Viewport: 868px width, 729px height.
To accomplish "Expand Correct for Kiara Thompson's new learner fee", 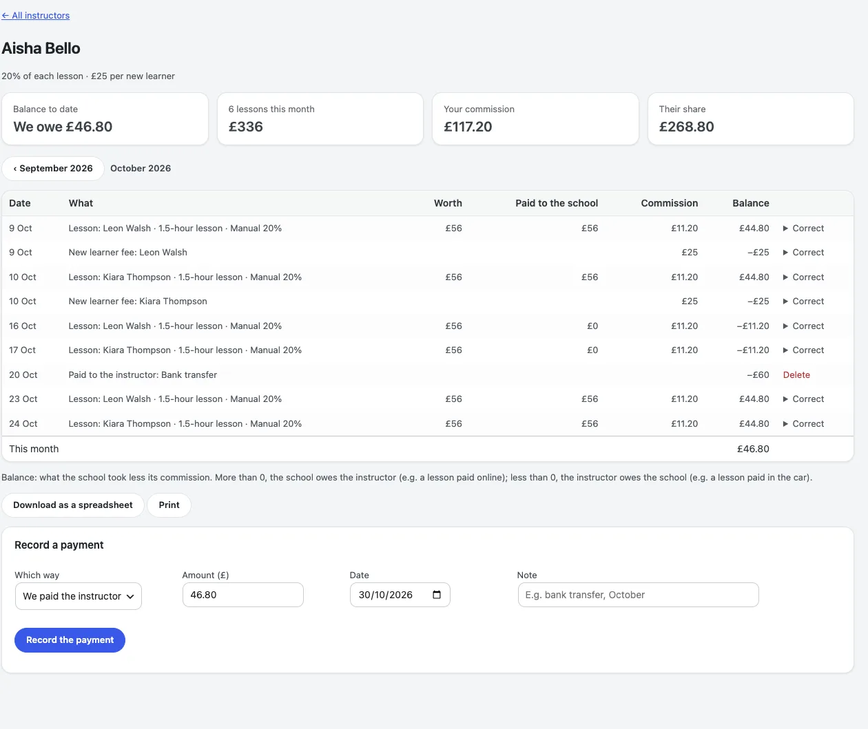I will pos(803,302).
